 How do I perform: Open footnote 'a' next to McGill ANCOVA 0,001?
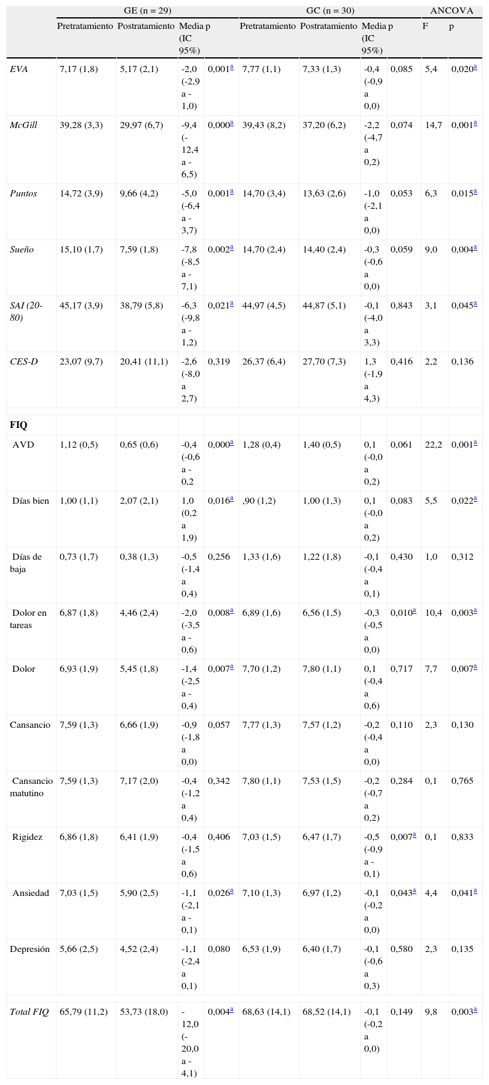coord(475,124)
